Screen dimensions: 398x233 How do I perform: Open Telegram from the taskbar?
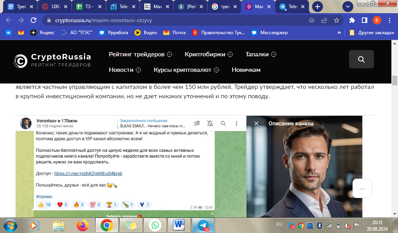pos(203,225)
